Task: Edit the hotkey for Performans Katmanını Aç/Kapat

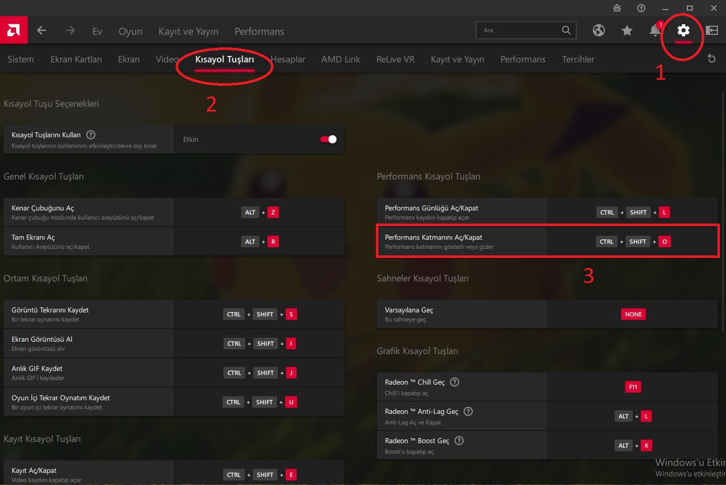Action: [x=633, y=242]
